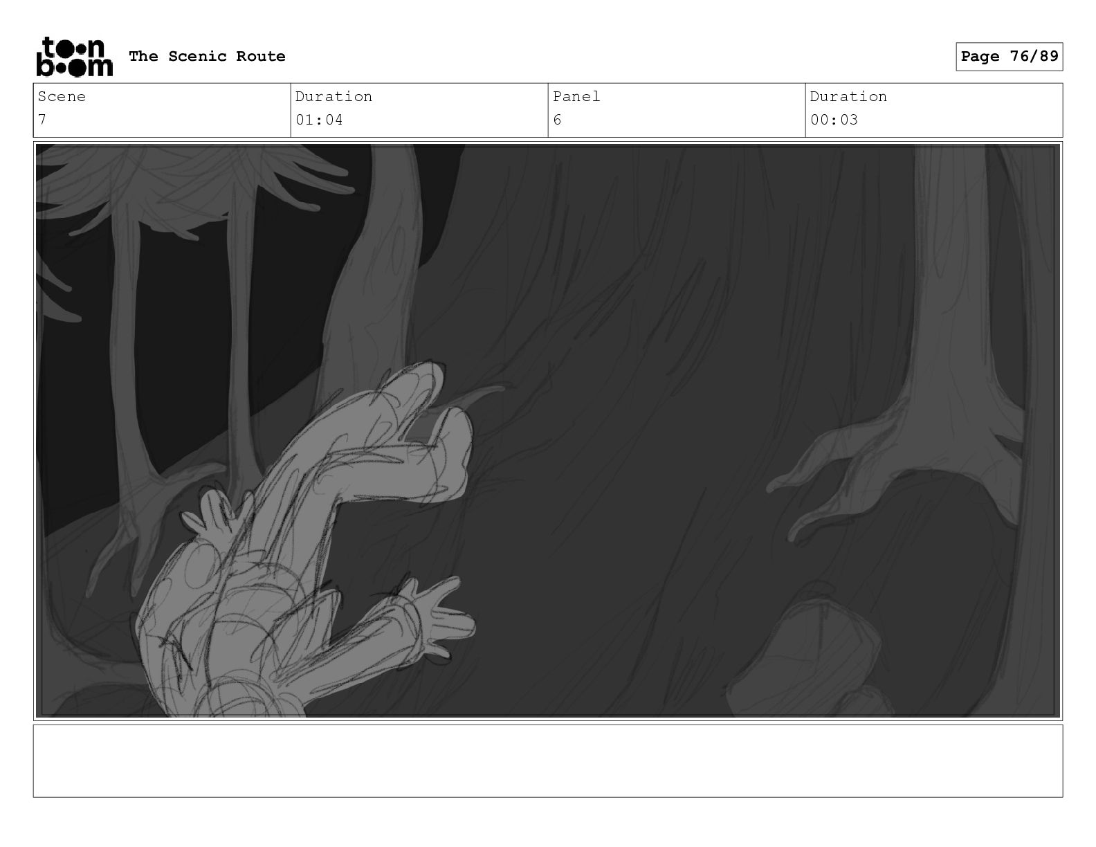Screen dimensions: 1096x847
Task: Click the empty notes box below panel
Action: 548,761
